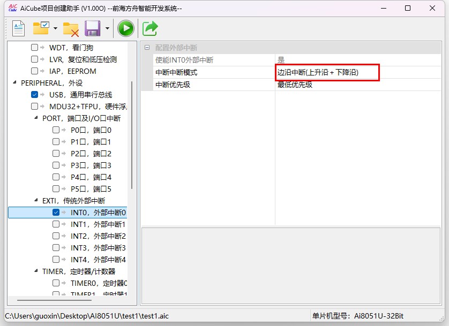The image size is (449, 326).
Task: Click the property description box
Action: pyautogui.click(x=290, y=266)
